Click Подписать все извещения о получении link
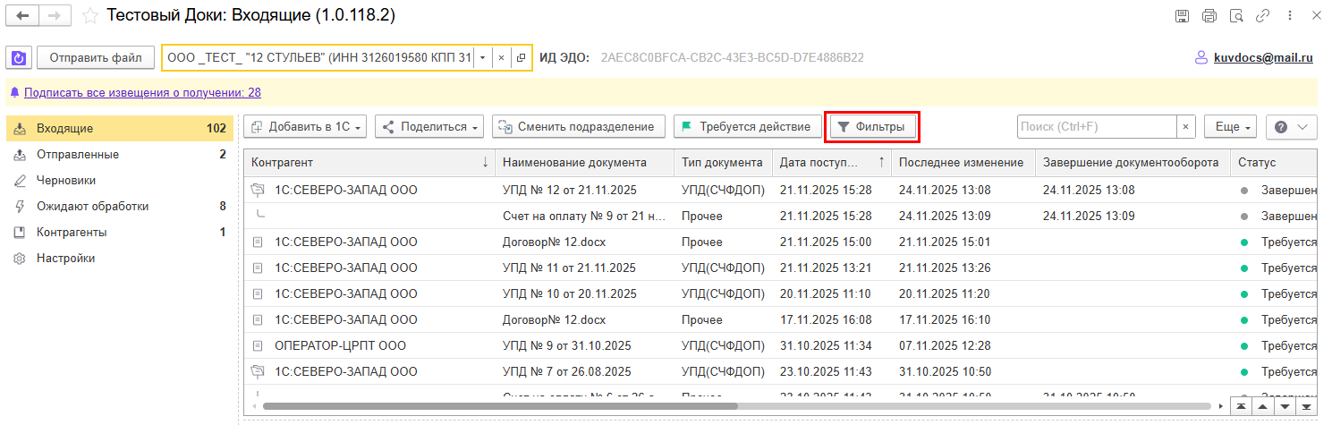1332x425 pixels. pyautogui.click(x=142, y=93)
